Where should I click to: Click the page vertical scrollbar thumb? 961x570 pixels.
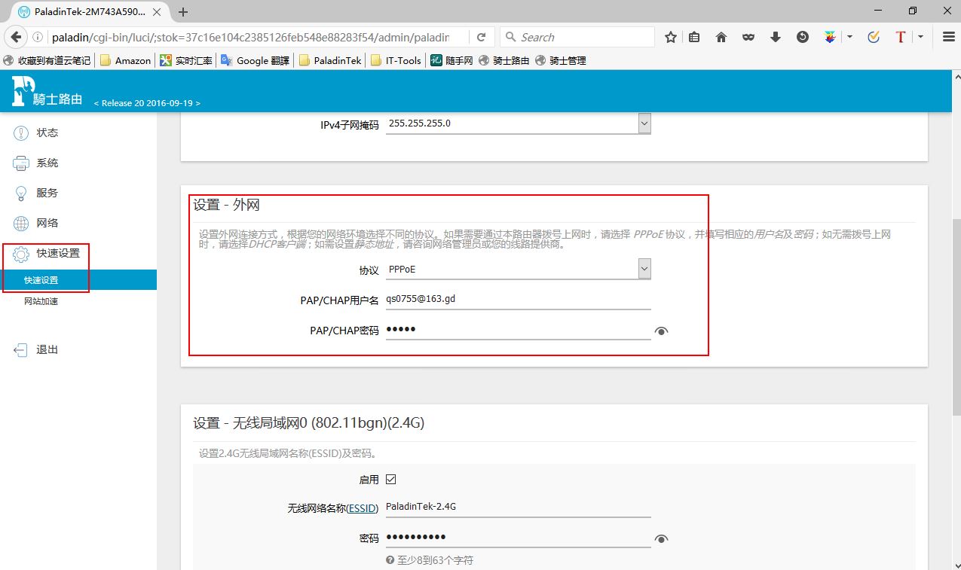[956, 317]
